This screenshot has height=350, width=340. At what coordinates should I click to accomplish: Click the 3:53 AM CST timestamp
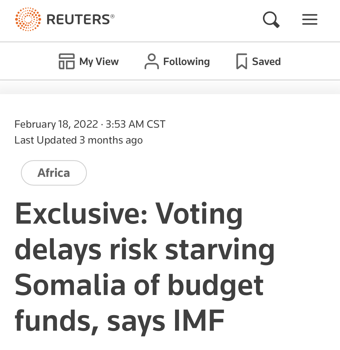coord(136,124)
